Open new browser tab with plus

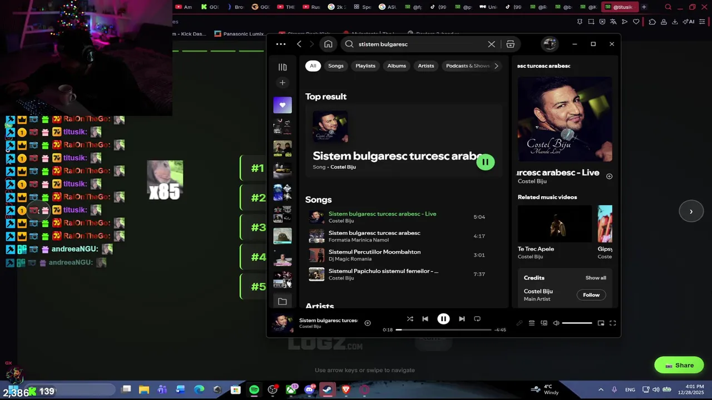[x=644, y=7]
